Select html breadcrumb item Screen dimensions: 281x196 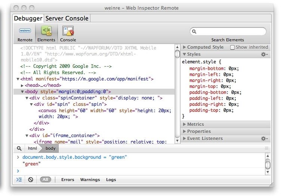(x=32, y=148)
